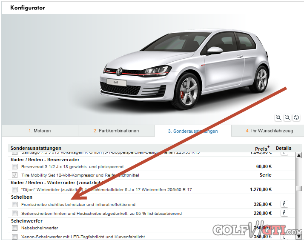
Task: Click the Räder / Reifen - Reserveräder heading
Action: point(45,160)
